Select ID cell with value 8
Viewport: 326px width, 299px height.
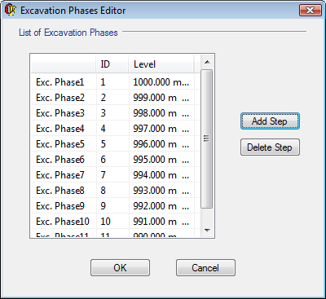(x=112, y=191)
